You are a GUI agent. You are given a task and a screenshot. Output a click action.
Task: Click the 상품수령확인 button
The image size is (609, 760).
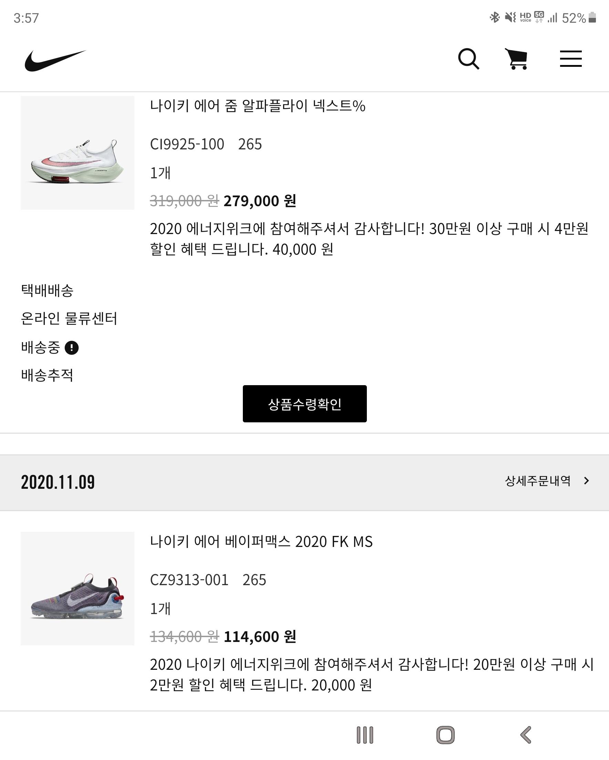coord(304,404)
